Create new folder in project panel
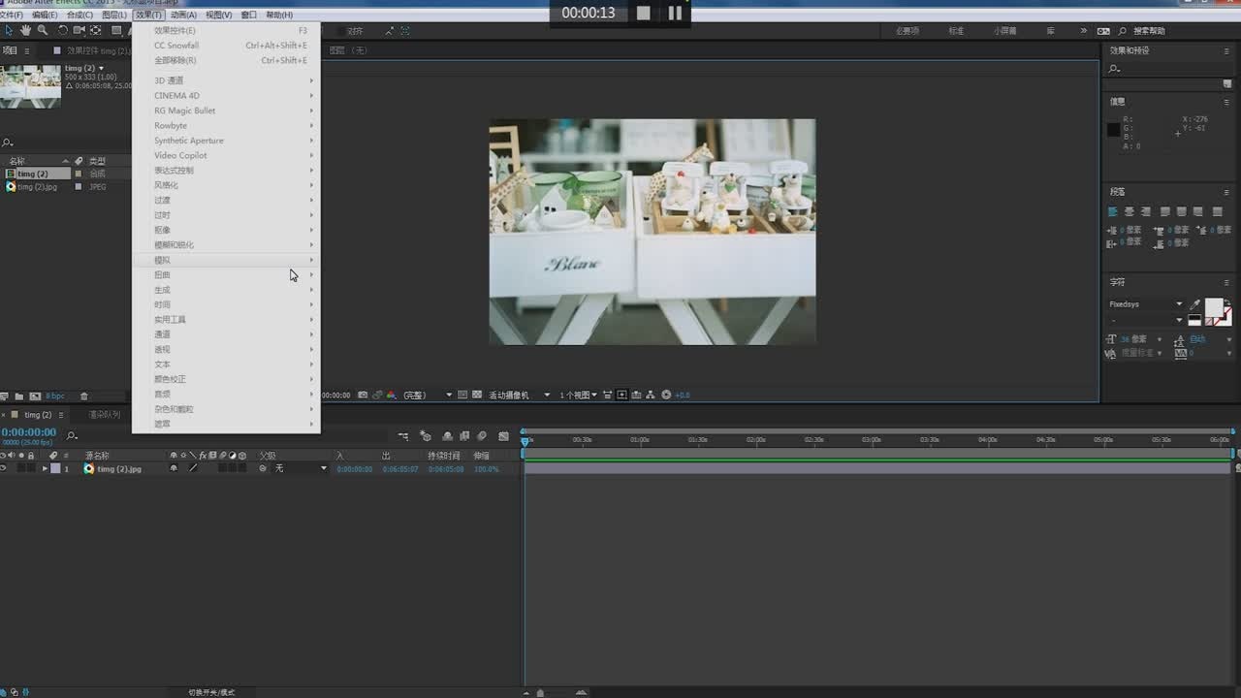Image resolution: width=1241 pixels, height=698 pixels. 19,396
